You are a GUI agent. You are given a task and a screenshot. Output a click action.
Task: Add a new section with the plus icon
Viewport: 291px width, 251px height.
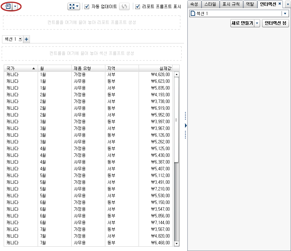pyautogui.click(x=26, y=39)
